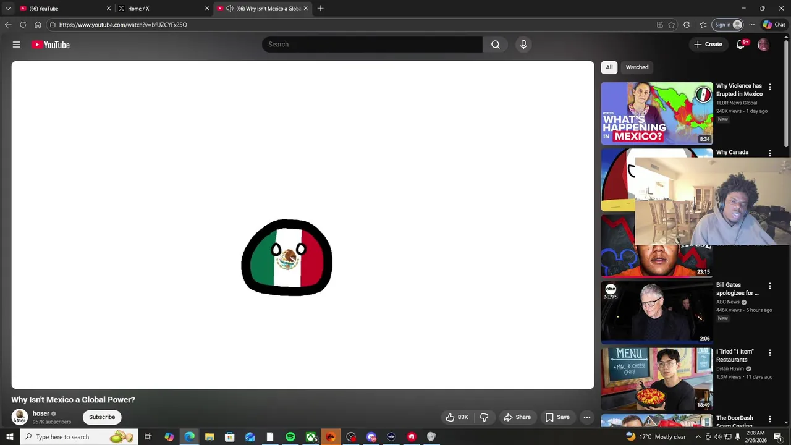Click the browser Home button
791x445 pixels.
point(38,25)
